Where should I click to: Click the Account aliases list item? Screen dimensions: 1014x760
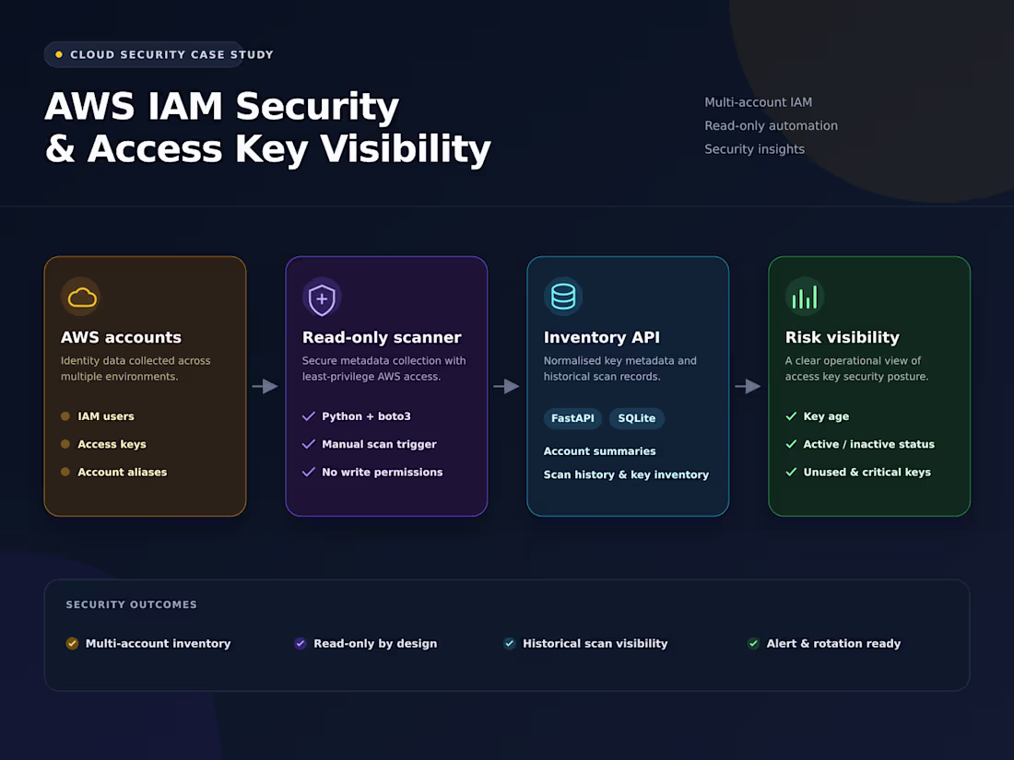pyautogui.click(x=123, y=472)
